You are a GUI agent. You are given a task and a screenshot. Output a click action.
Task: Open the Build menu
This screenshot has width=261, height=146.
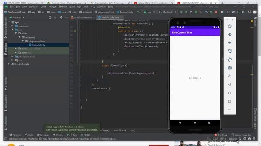pyautogui.click(x=72, y=7)
